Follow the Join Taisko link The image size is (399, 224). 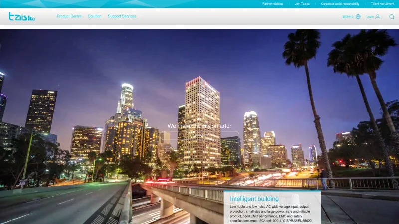(x=302, y=4)
